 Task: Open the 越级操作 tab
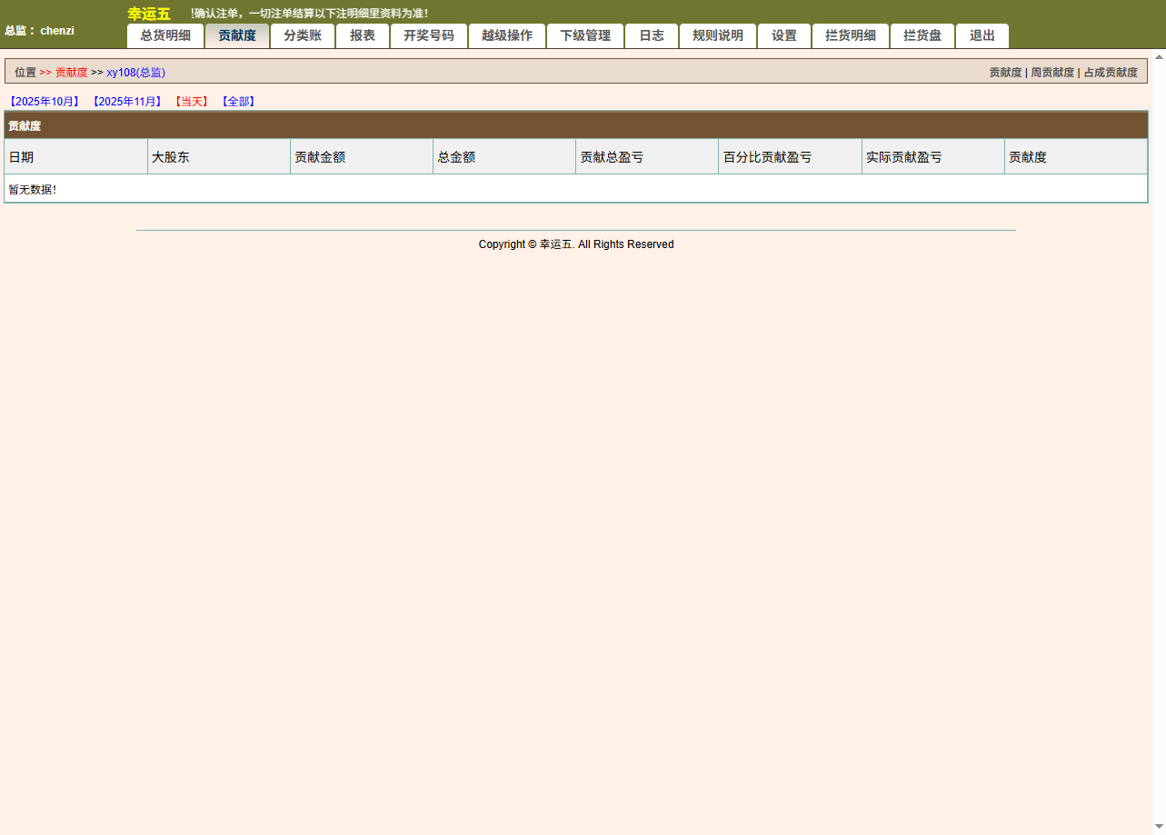[x=507, y=36]
